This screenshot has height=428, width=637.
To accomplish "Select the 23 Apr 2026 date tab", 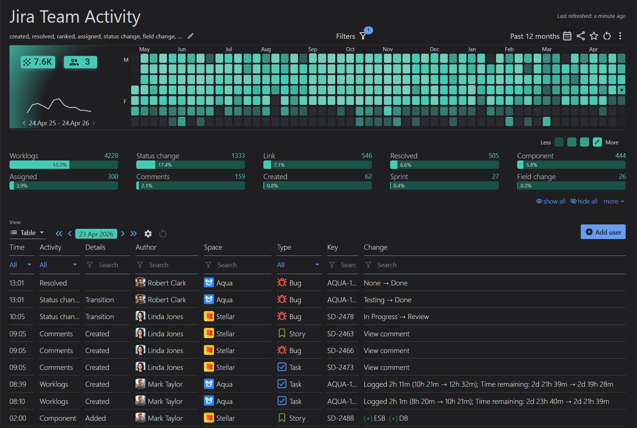I will click(96, 234).
